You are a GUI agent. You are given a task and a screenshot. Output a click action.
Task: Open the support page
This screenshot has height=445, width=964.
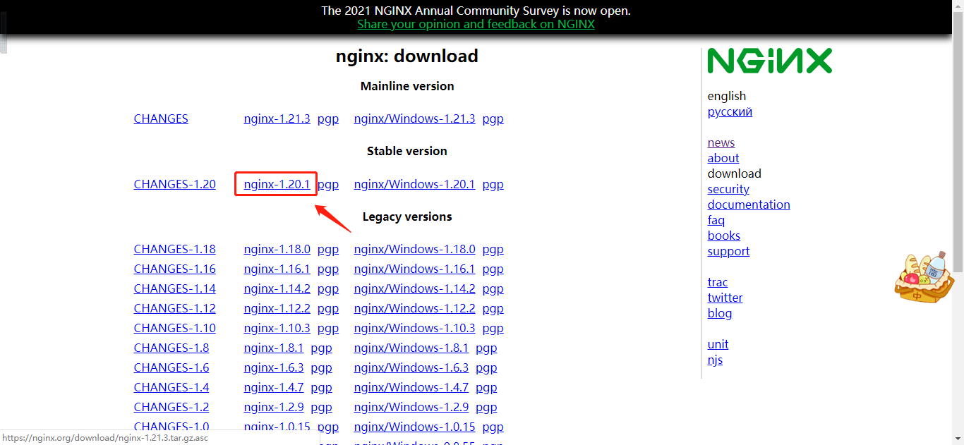(728, 251)
